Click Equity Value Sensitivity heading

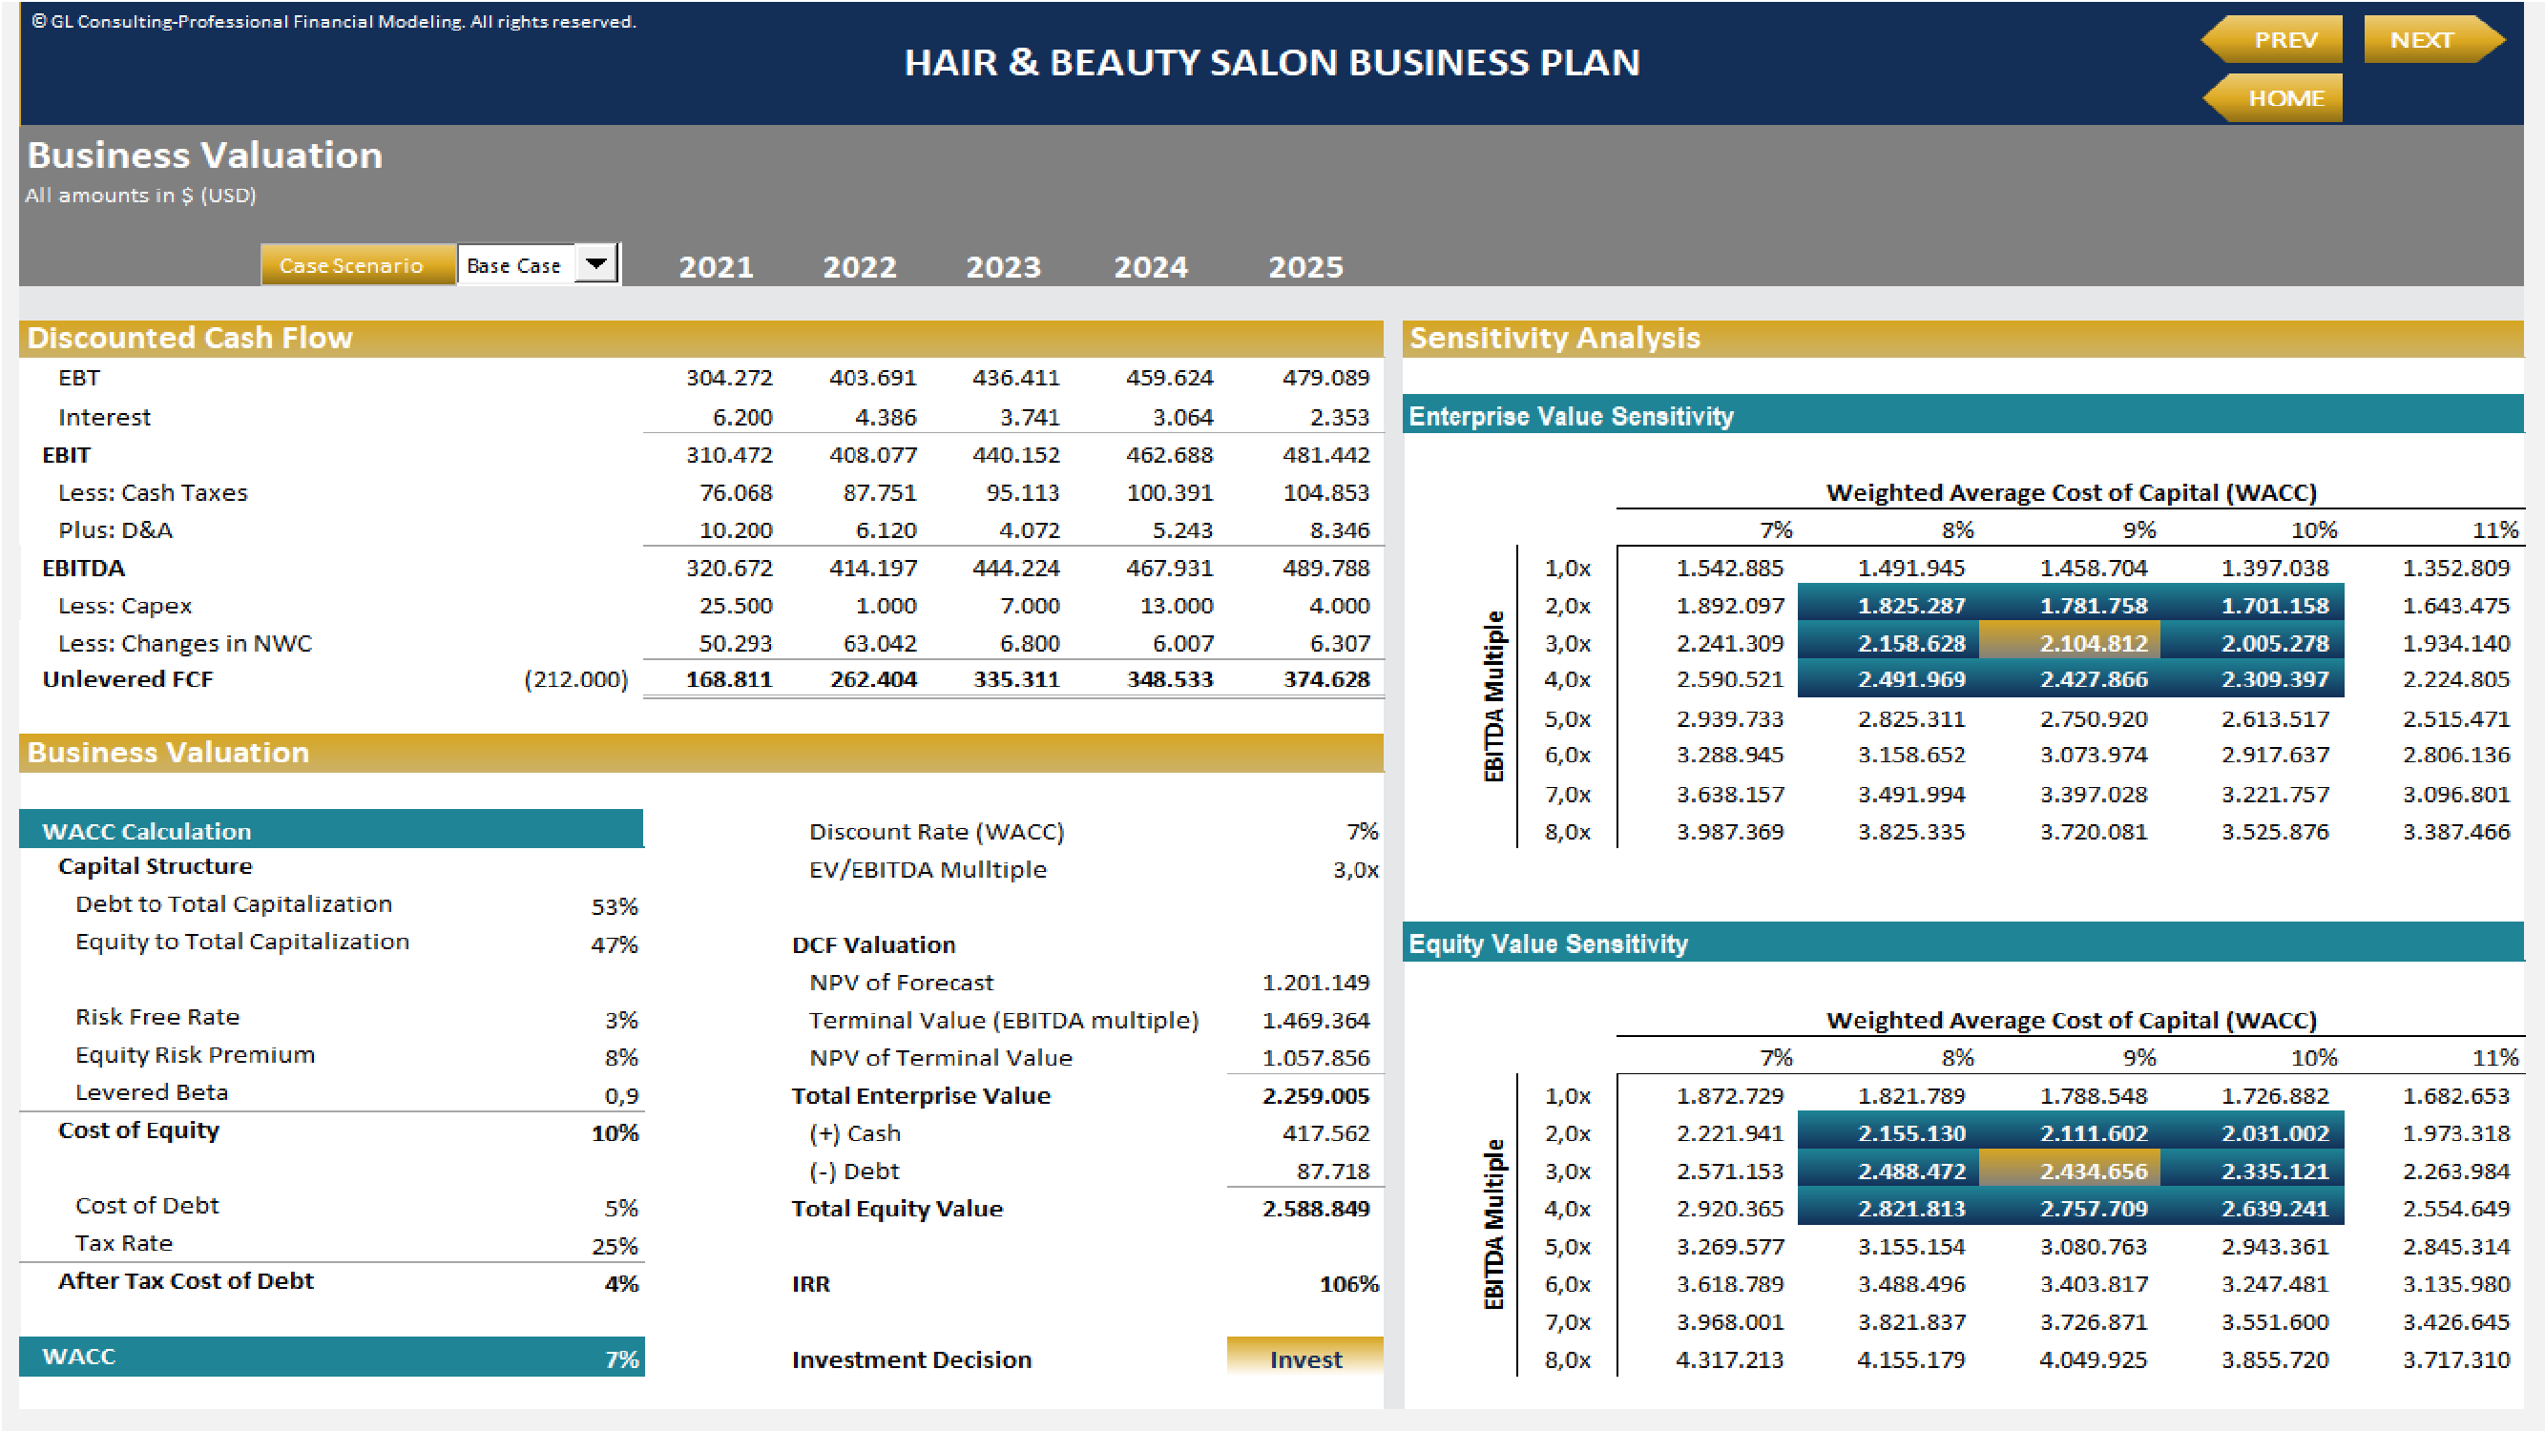point(1963,944)
